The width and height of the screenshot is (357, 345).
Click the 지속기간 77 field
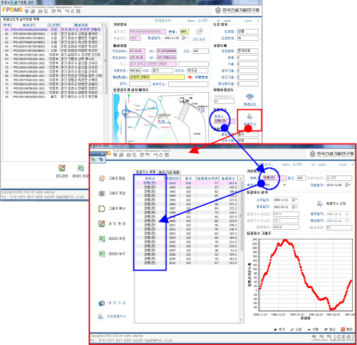point(339,227)
